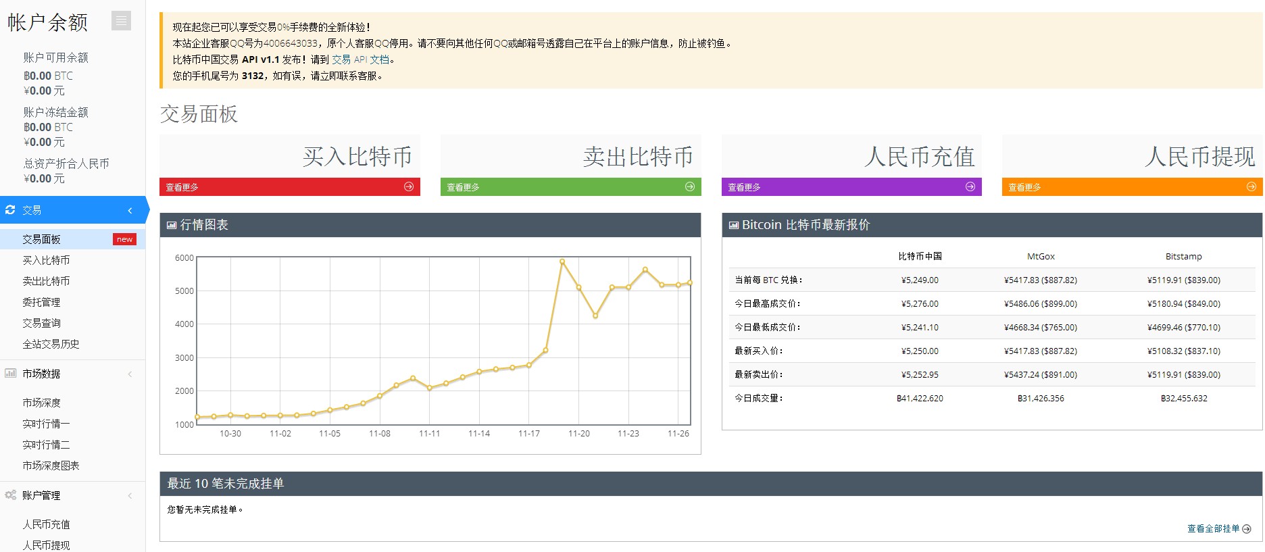Collapse the 账户管理 section chevron
This screenshot has height=552, width=1265.
(x=130, y=496)
